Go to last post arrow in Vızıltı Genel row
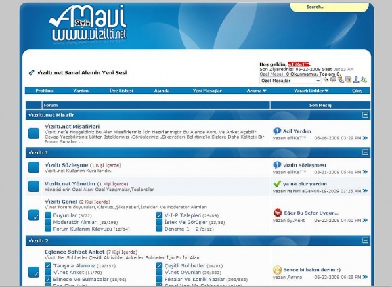This screenshot has height=287, width=392. [x=365, y=220]
